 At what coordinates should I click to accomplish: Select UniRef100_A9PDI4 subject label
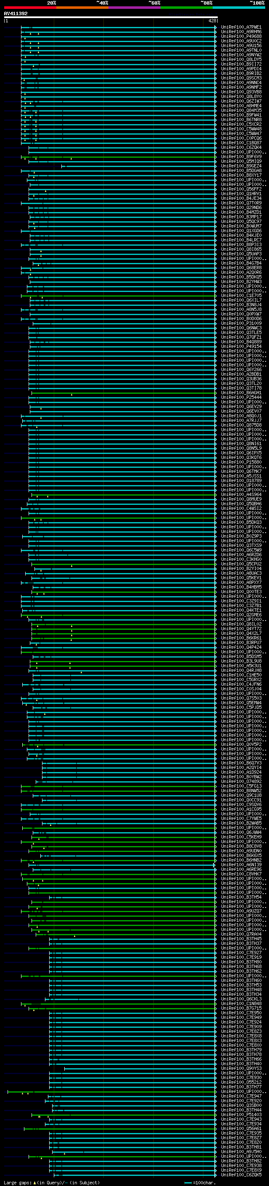coord(241,69)
